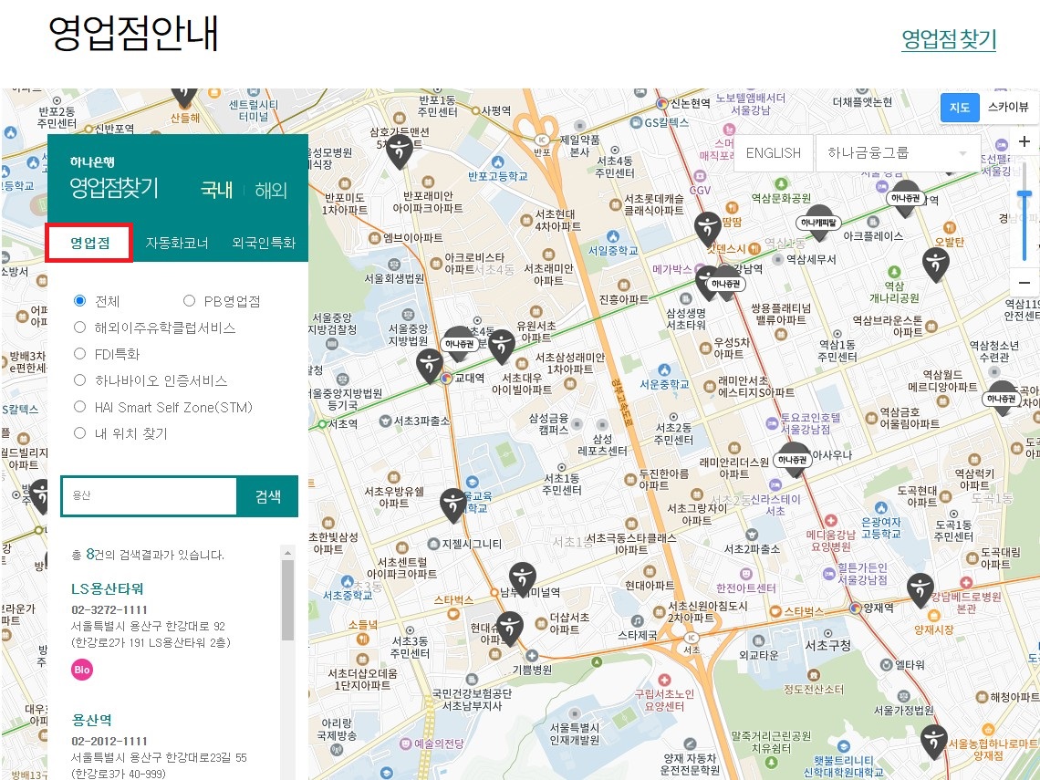Click 하나캐피탈 map marker
The width and height of the screenshot is (1040, 780).
(x=818, y=222)
